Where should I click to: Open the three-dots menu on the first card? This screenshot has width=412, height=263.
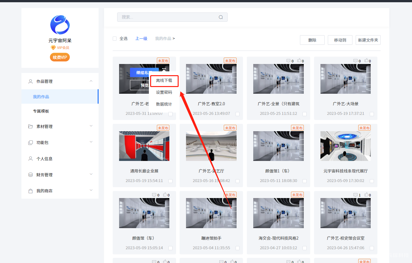point(164,68)
